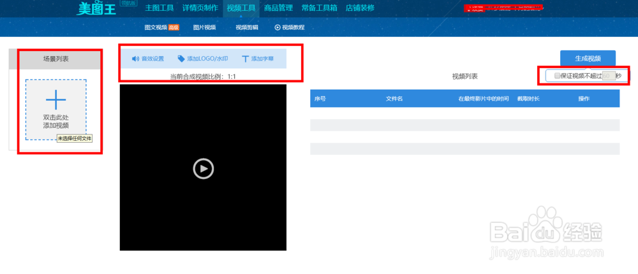Screen dimensions: 638x274
Task: Click the 高级 badge on 图文视频
Action: click(x=174, y=27)
